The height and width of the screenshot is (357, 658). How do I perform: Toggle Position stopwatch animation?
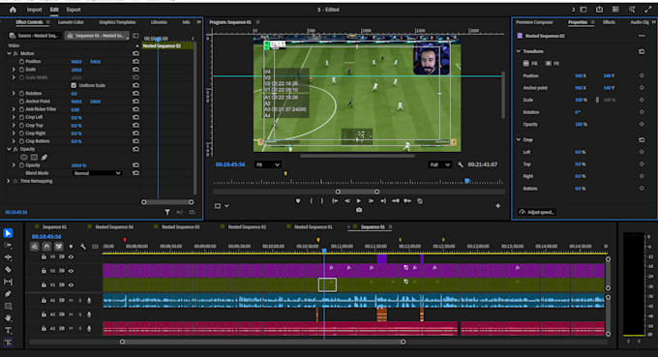click(22, 62)
